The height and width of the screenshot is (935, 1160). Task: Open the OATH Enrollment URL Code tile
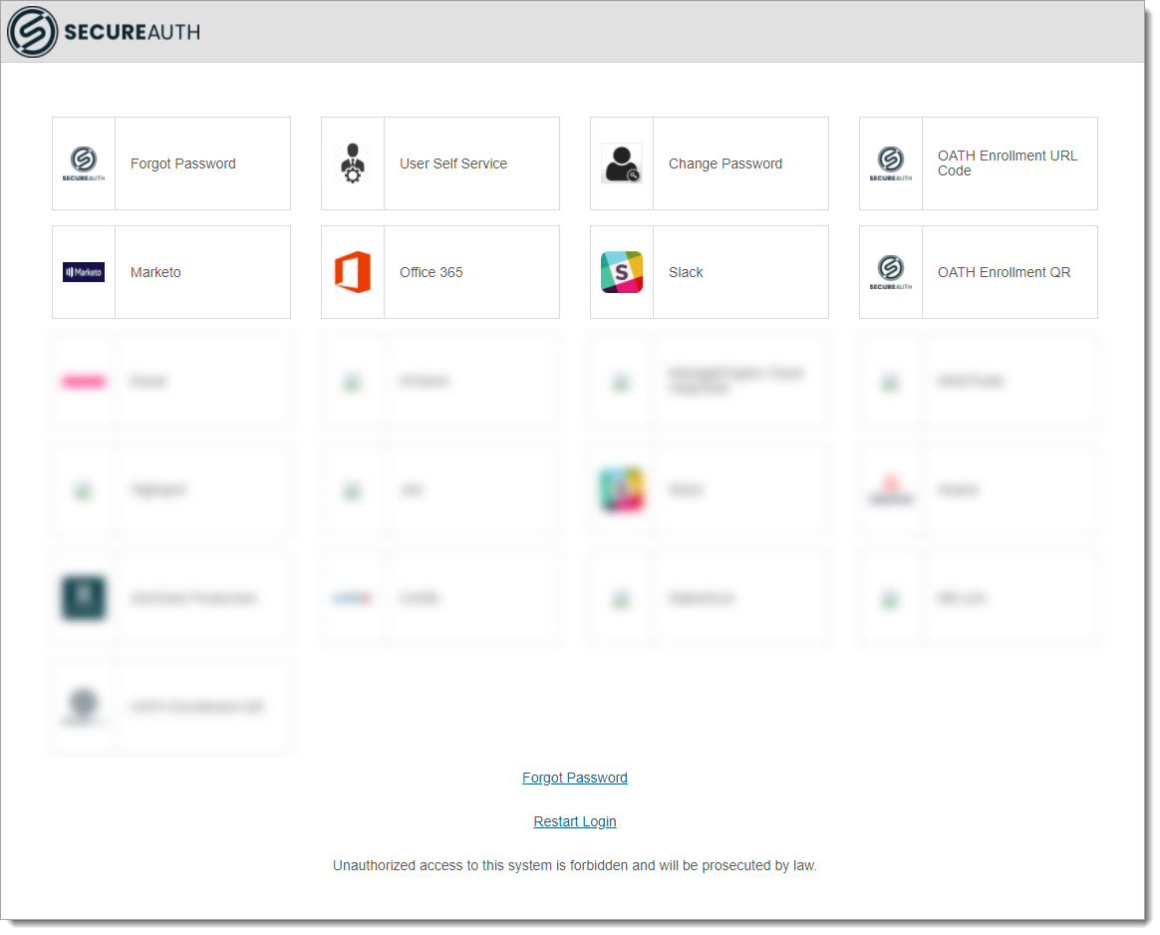(978, 162)
